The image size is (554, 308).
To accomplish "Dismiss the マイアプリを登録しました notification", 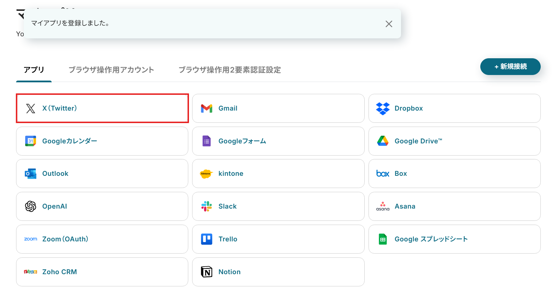I will (389, 24).
